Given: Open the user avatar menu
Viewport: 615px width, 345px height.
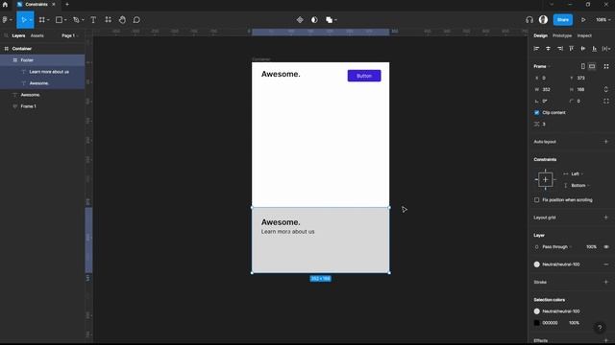Looking at the screenshot, I should coord(543,19).
